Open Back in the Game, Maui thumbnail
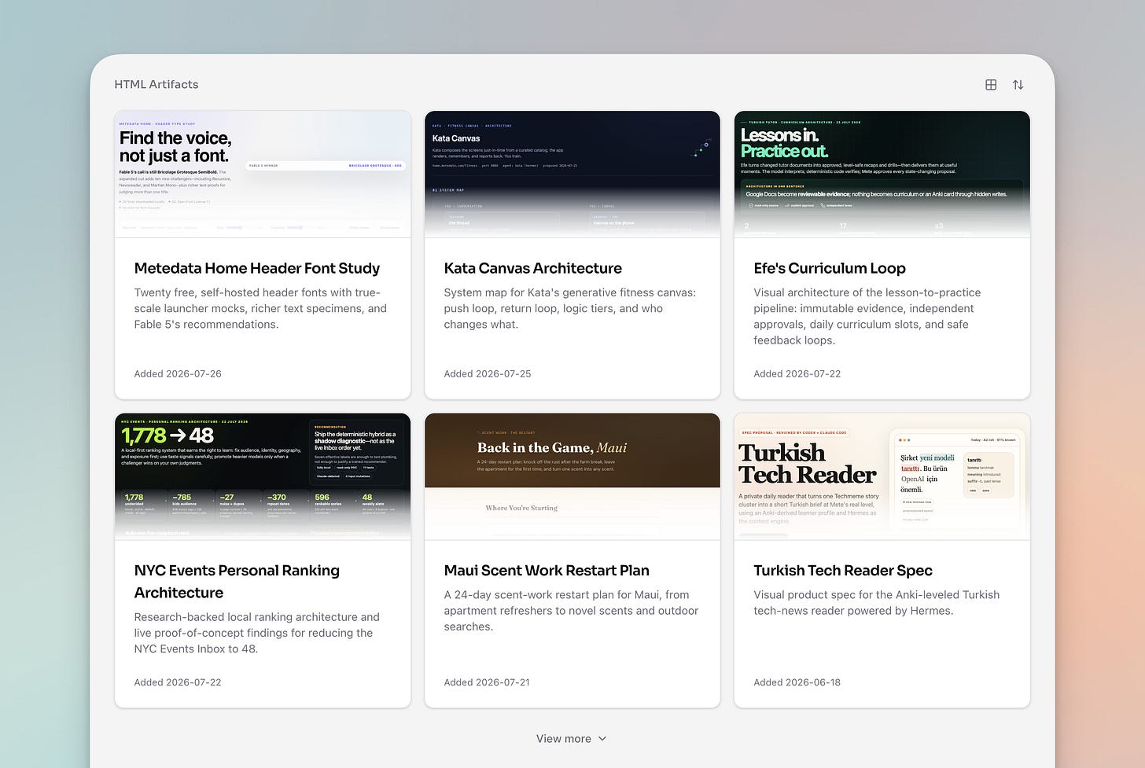Viewport: 1145px width, 768px height. 572,476
